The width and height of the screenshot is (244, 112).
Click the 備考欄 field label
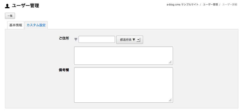[x=64, y=70]
